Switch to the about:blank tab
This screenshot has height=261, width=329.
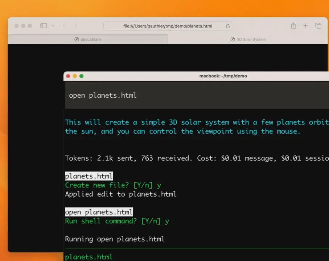tap(88, 39)
